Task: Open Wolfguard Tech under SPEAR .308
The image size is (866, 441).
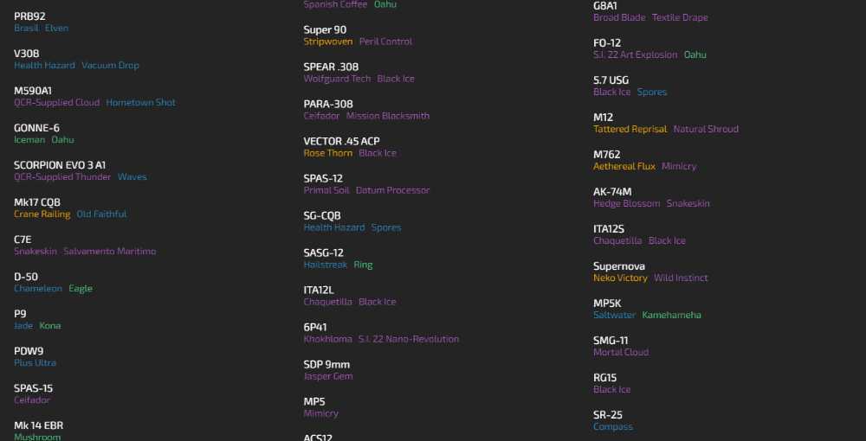Action: point(337,79)
